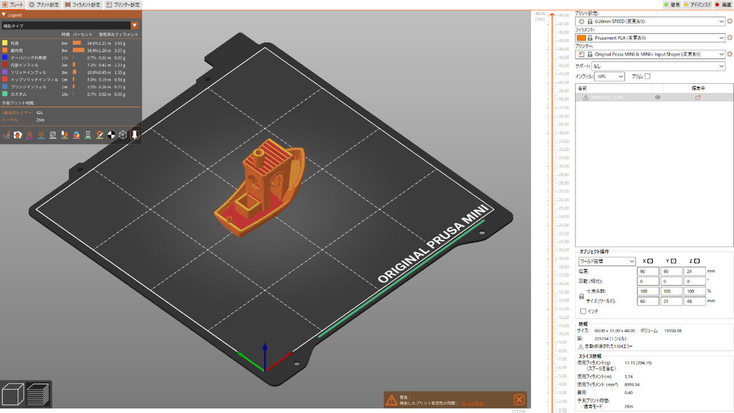Image resolution: width=734 pixels, height=413 pixels.
Task: Click the orange filament color swatch
Action: (x=581, y=37)
